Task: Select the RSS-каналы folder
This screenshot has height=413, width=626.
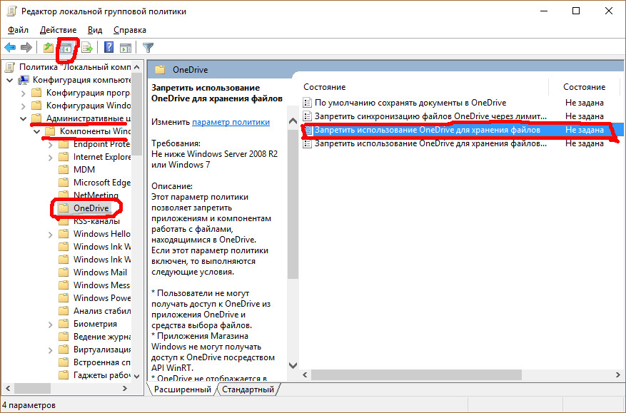Action: (x=96, y=220)
